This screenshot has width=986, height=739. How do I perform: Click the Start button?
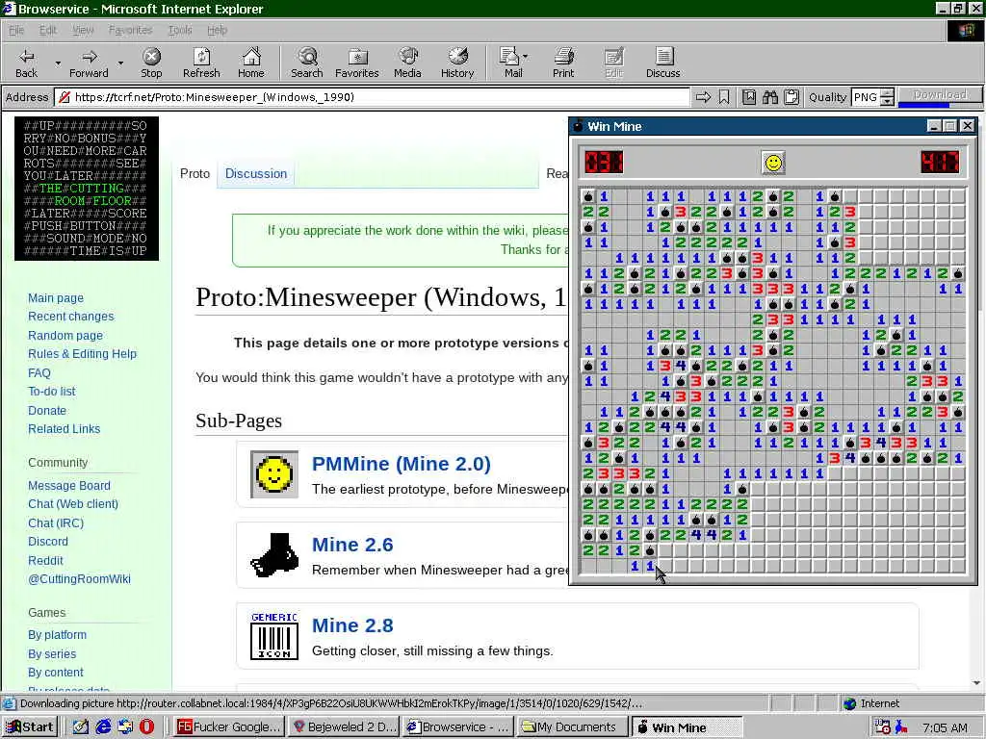[x=30, y=727]
